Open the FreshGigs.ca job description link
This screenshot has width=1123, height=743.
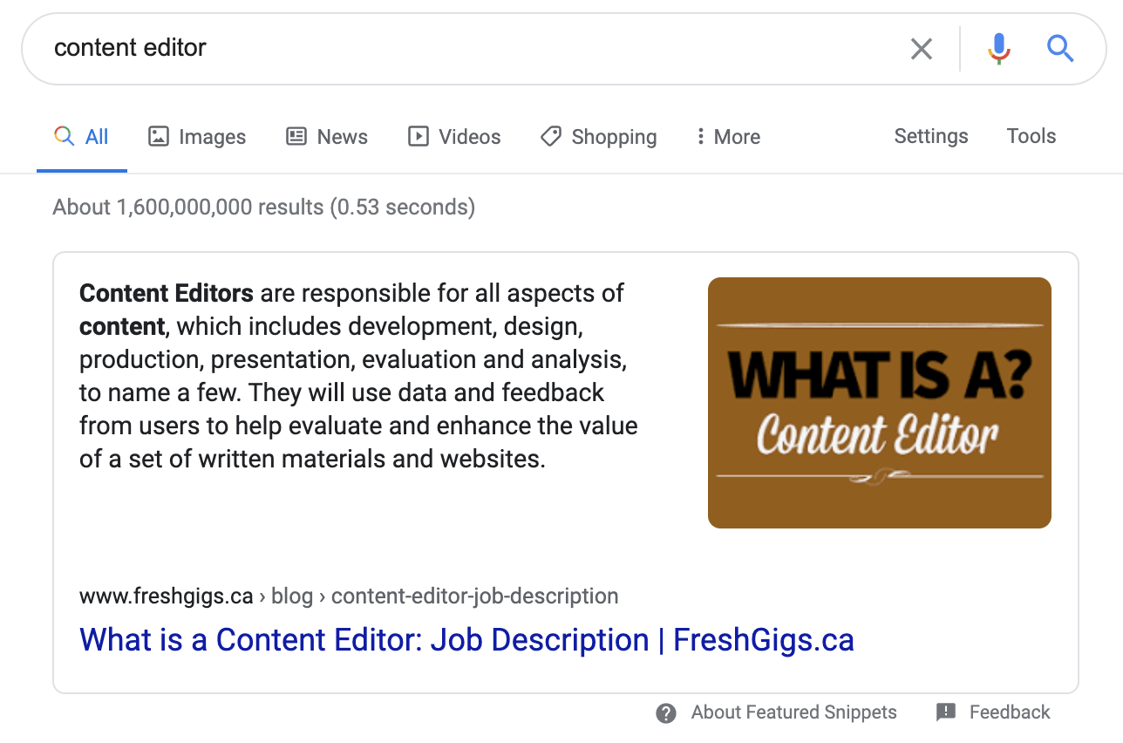click(466, 639)
